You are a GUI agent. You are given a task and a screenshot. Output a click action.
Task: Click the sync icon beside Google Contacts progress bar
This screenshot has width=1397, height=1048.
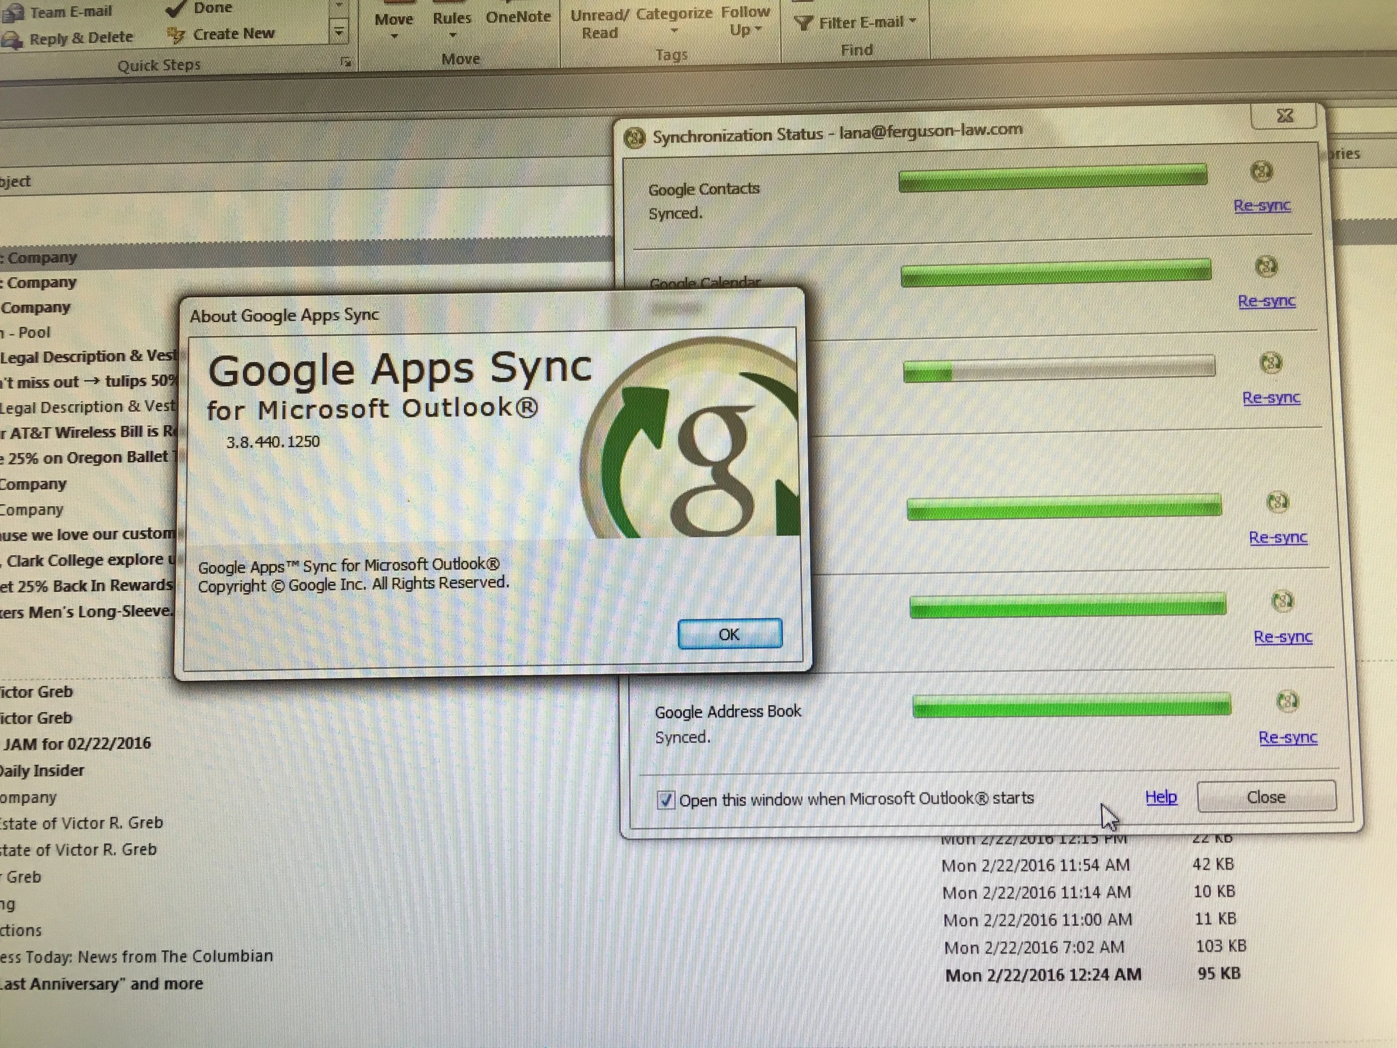point(1261,170)
